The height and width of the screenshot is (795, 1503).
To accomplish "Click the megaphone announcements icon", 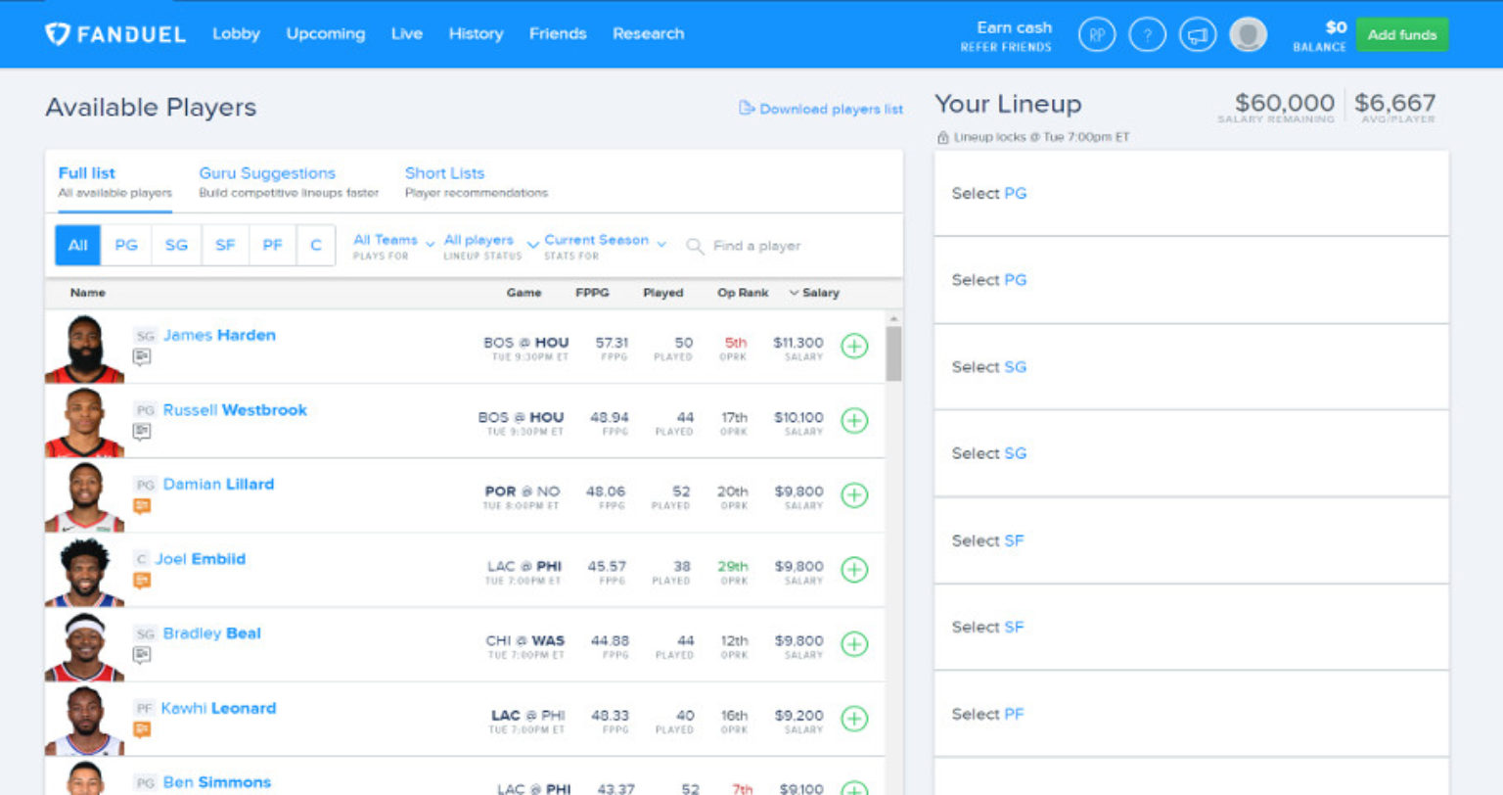I will [x=1197, y=34].
